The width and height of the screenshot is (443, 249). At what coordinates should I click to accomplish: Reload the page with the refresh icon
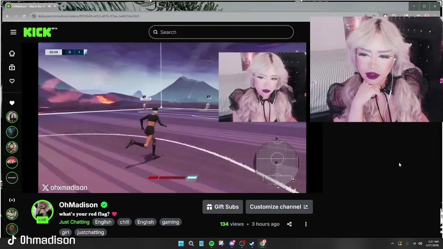pyautogui.click(x=24, y=16)
